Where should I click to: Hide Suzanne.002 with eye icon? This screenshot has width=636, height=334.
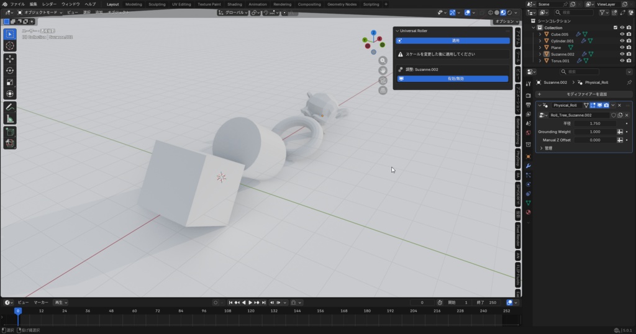(x=622, y=54)
